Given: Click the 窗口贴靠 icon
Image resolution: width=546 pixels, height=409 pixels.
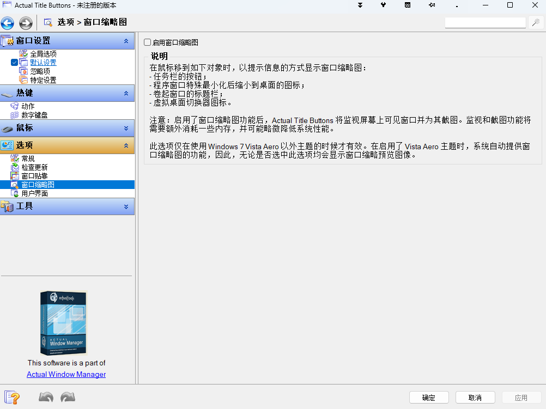Looking at the screenshot, I should [15, 176].
